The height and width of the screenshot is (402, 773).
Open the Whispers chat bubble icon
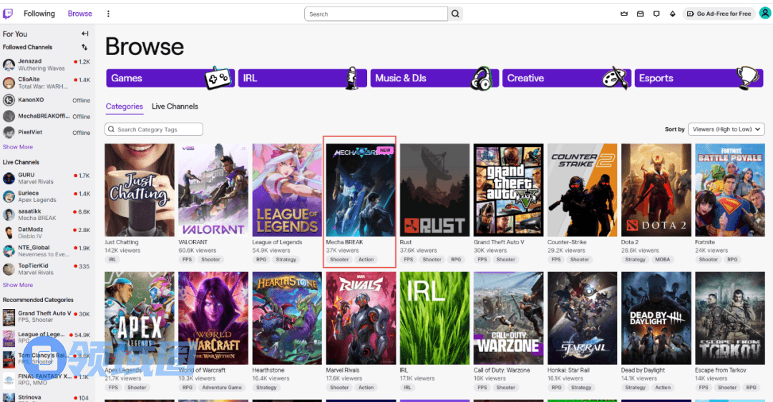pyautogui.click(x=656, y=14)
